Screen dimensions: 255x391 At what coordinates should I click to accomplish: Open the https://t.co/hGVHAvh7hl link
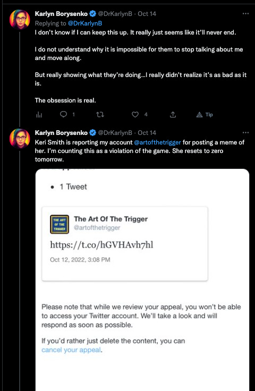tap(101, 245)
